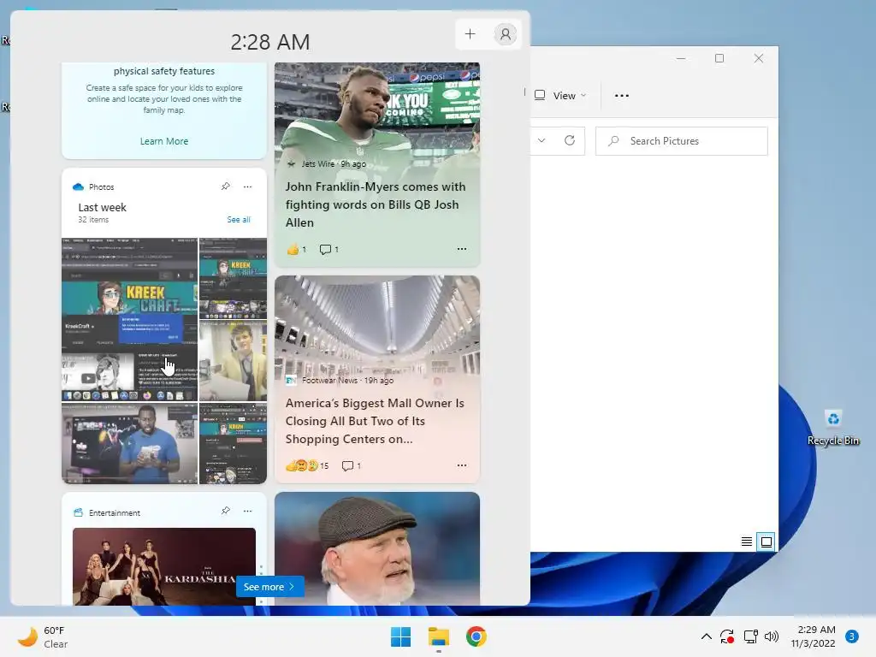
Task: Click See all in the Photos widget
Action: 239,220
